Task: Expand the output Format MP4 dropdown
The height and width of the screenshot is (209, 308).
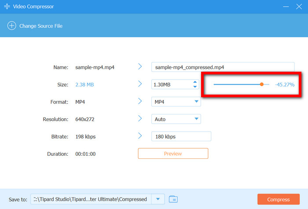Action: tap(196, 102)
